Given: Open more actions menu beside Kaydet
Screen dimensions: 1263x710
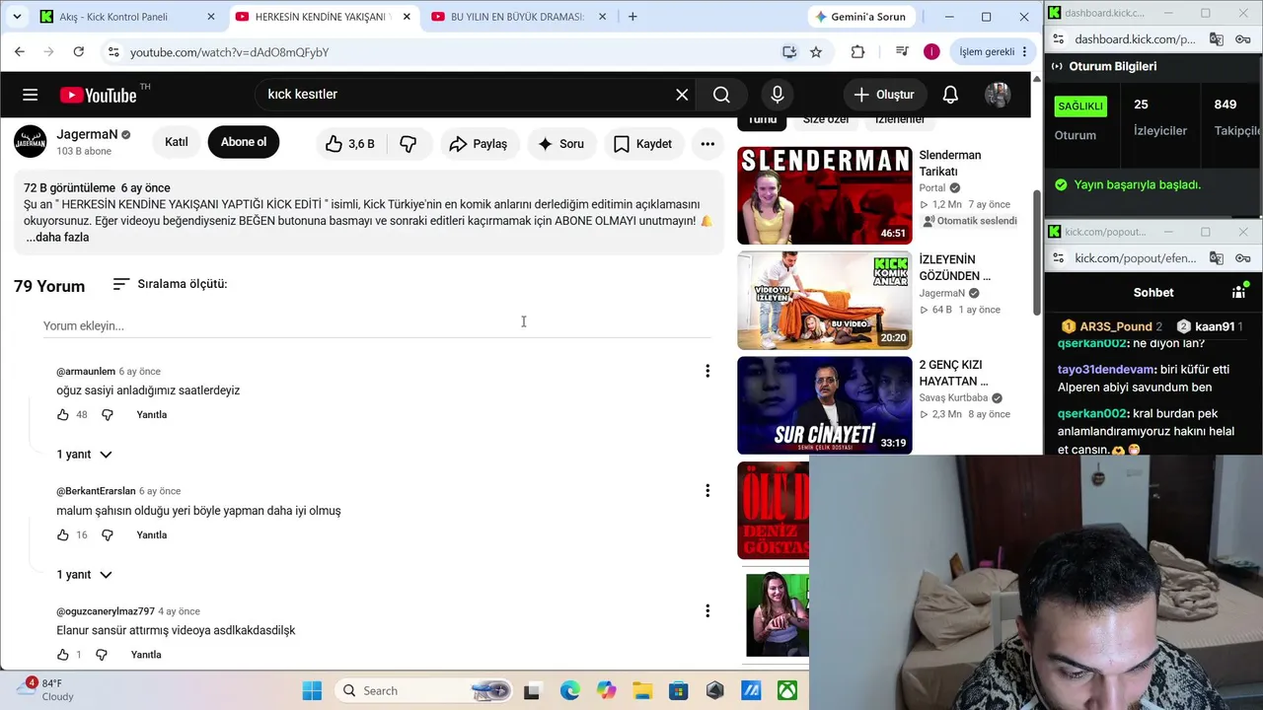Looking at the screenshot, I should [x=707, y=144].
